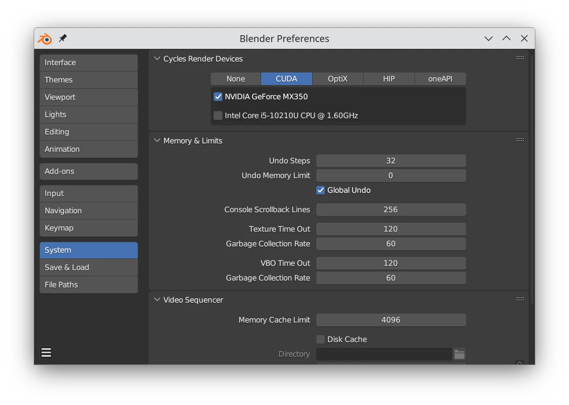Collapse the Video Sequencer section
This screenshot has width=569, height=405.
157,300
